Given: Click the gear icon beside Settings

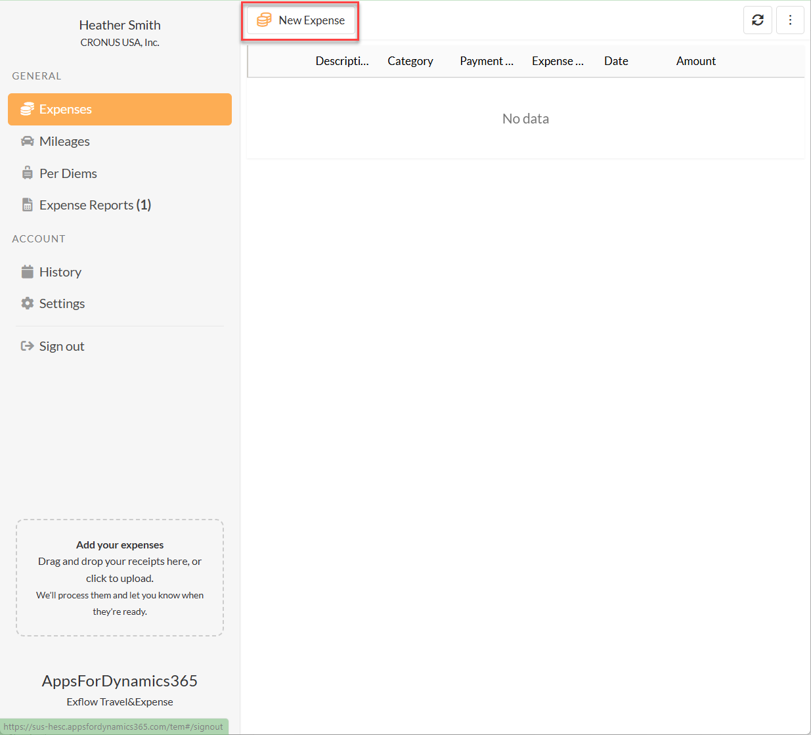Looking at the screenshot, I should click(27, 303).
